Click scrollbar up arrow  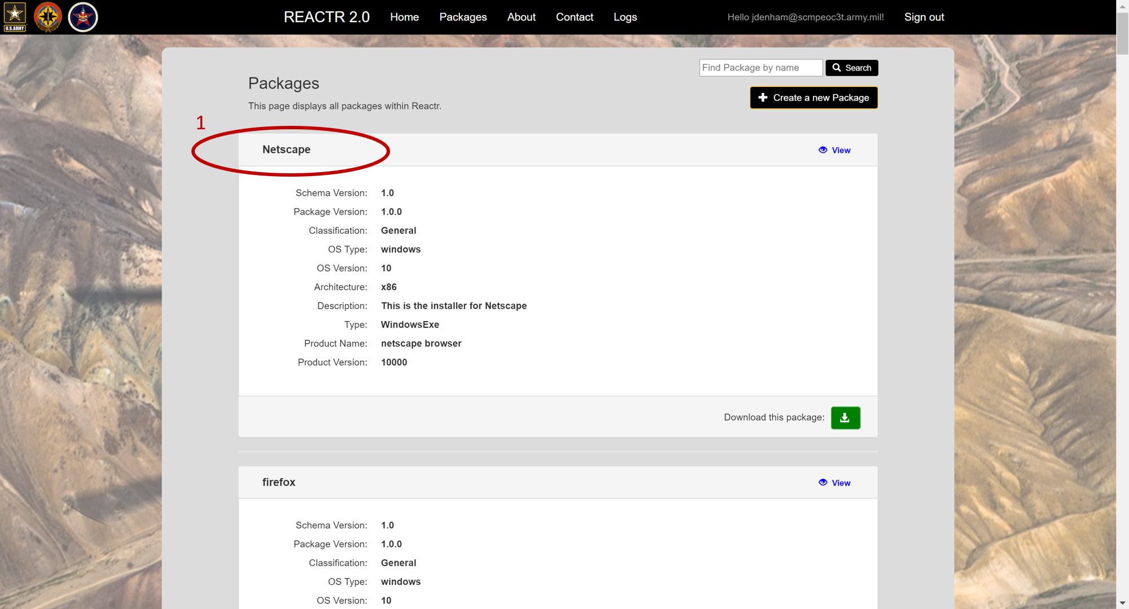(x=1122, y=5)
